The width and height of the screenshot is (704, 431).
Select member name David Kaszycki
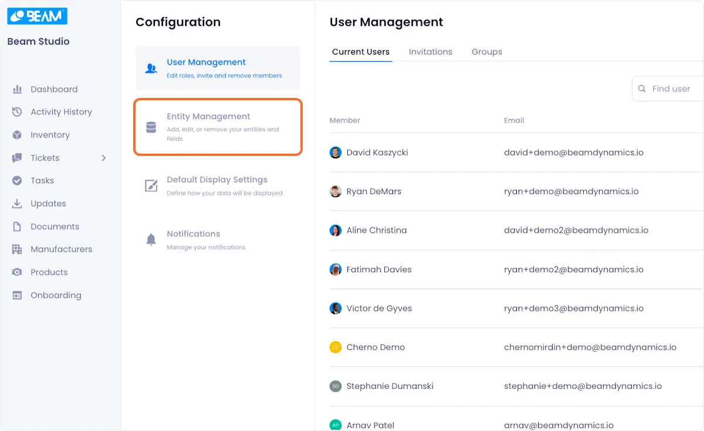[377, 152]
